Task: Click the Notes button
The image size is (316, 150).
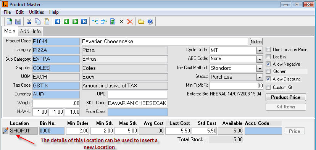Action: [256, 42]
